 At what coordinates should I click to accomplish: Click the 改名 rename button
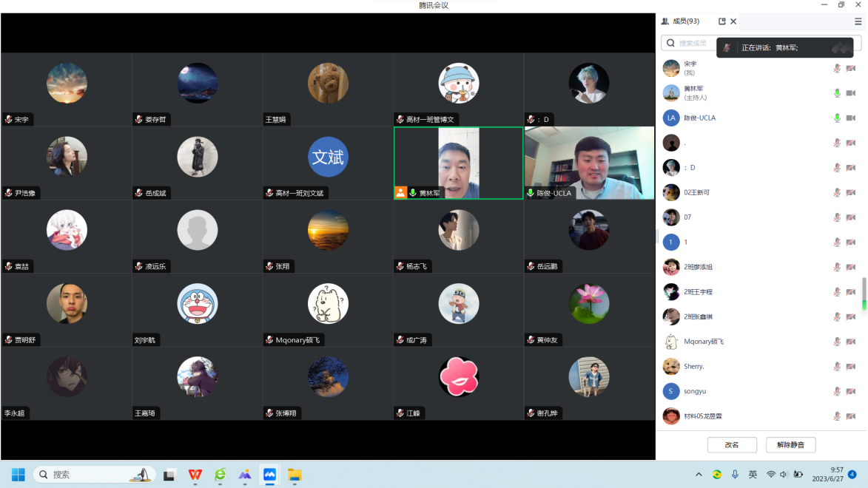(x=732, y=445)
